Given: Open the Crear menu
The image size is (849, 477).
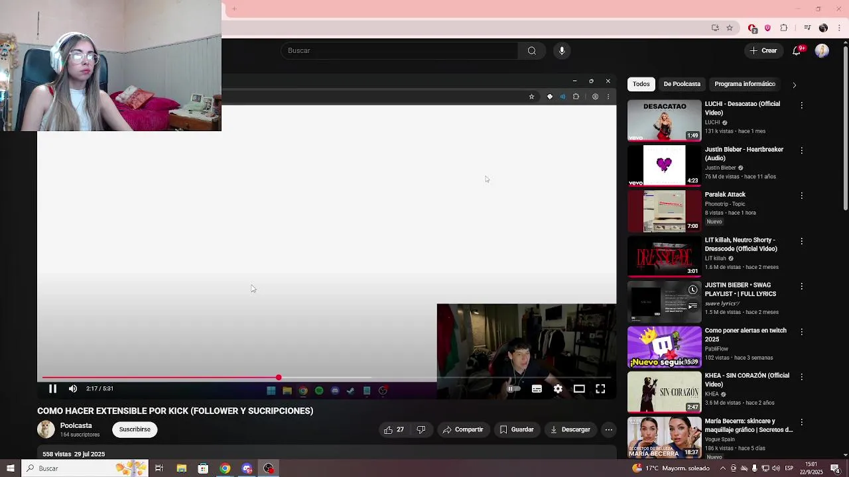Looking at the screenshot, I should 763,50.
